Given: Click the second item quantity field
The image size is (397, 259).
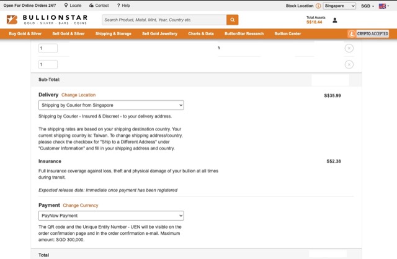Looking at the screenshot, I should pos(48,64).
